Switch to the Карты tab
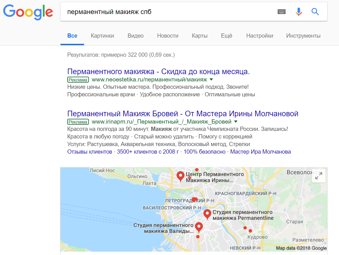Screen dimensions: 339x255 (x=200, y=36)
